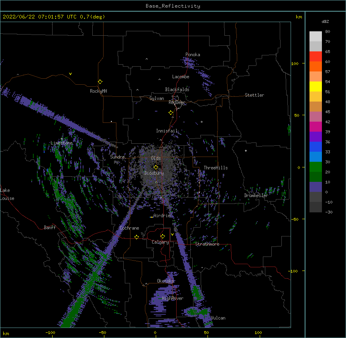Click the Base_Reflectivity title text
Image resolution: width=346 pixels, height=338 pixels.
point(173,6)
